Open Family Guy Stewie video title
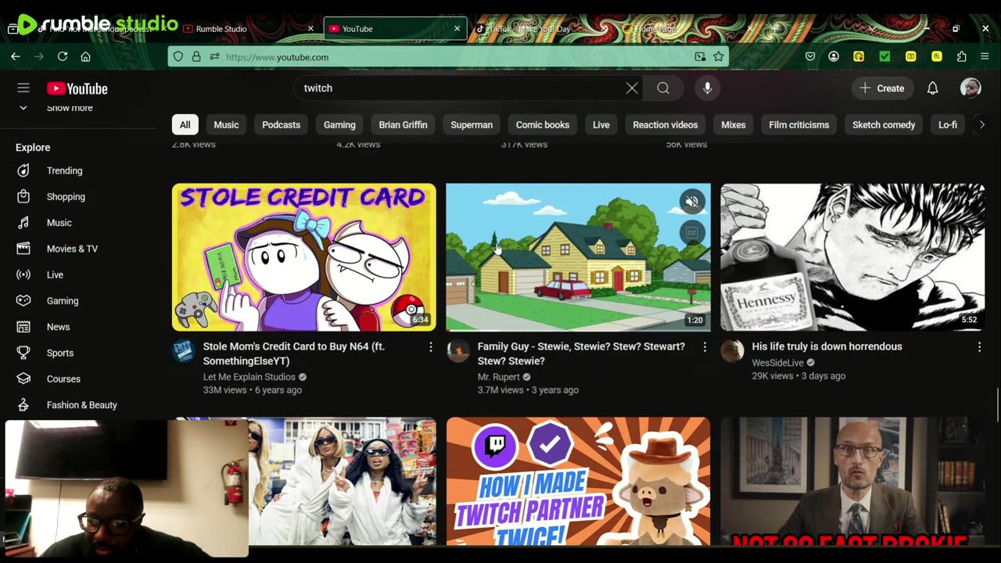The height and width of the screenshot is (563, 1001). (x=581, y=353)
